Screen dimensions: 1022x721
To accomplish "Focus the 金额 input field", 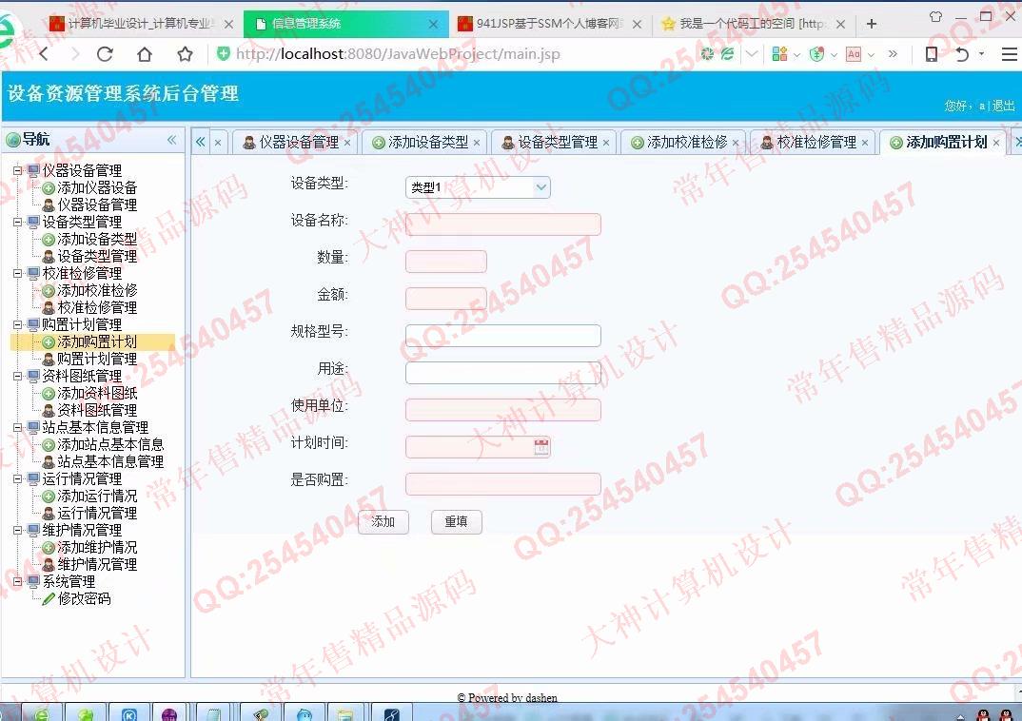I will tap(446, 299).
